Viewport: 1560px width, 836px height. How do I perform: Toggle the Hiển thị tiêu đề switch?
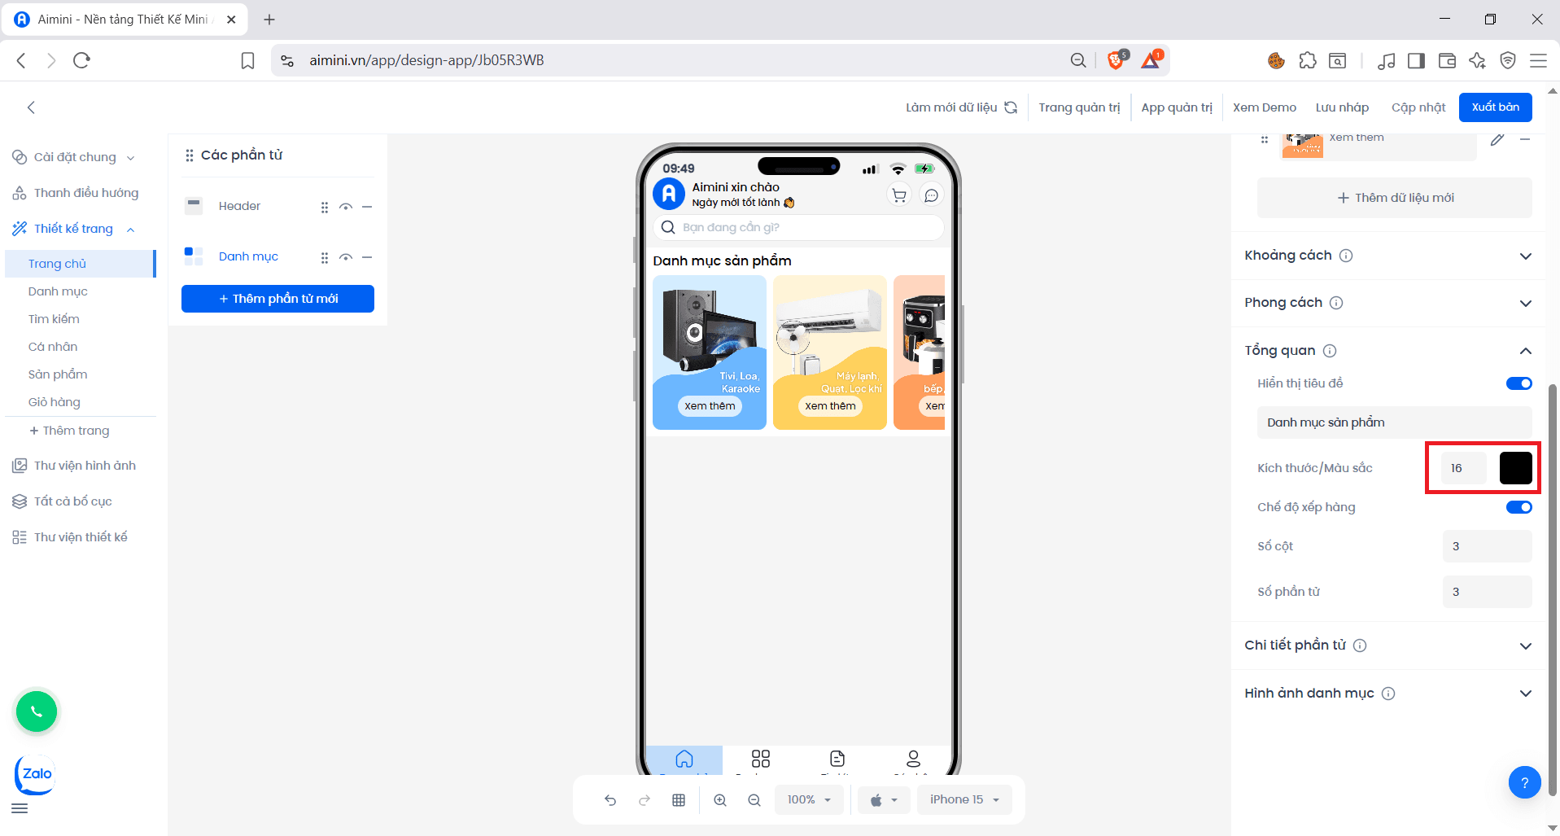1518,383
